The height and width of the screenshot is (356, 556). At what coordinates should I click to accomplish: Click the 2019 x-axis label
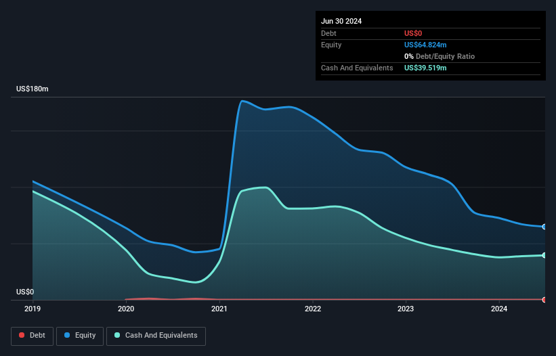(x=33, y=309)
